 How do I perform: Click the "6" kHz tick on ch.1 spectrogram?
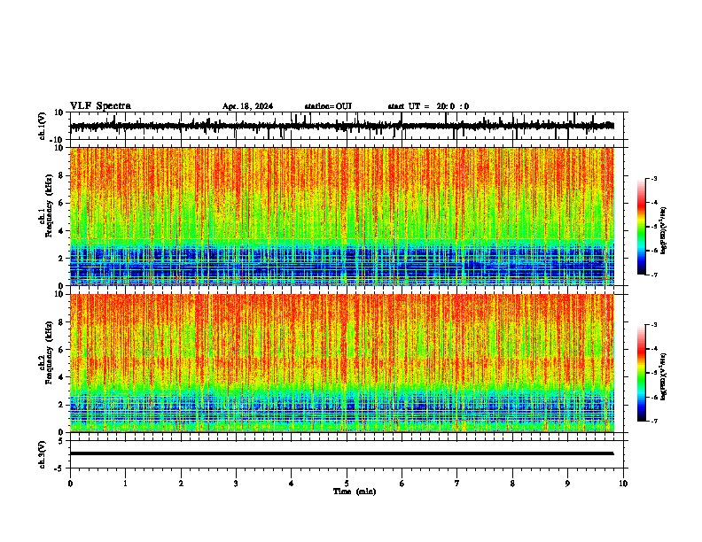pyautogui.click(x=60, y=203)
